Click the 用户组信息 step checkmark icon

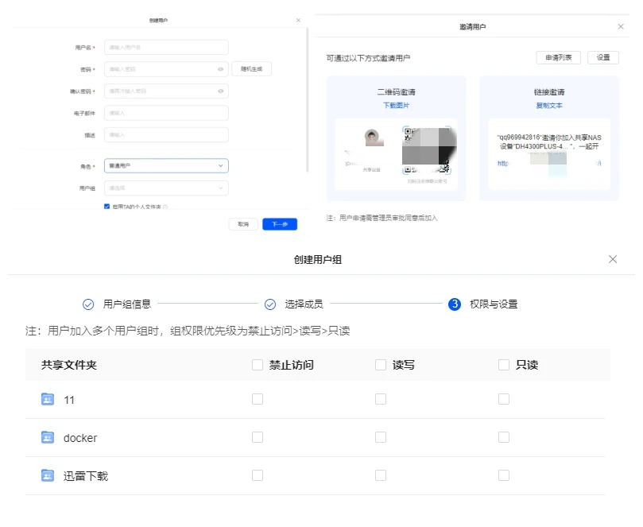88,304
